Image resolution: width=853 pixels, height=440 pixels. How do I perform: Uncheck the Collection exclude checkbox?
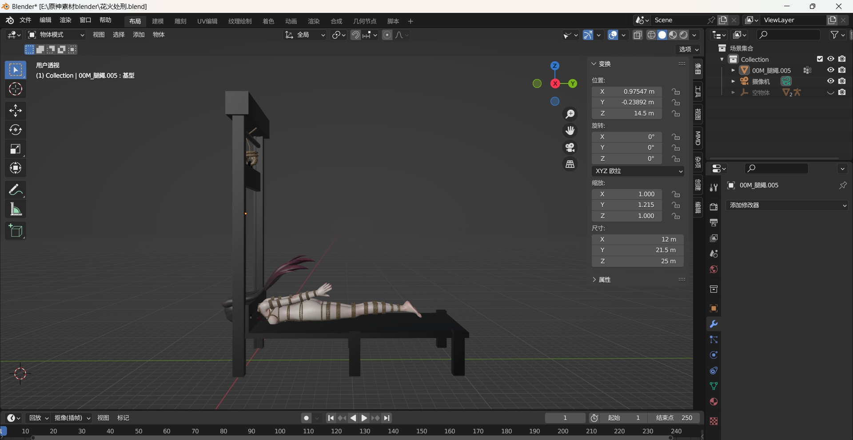point(820,59)
